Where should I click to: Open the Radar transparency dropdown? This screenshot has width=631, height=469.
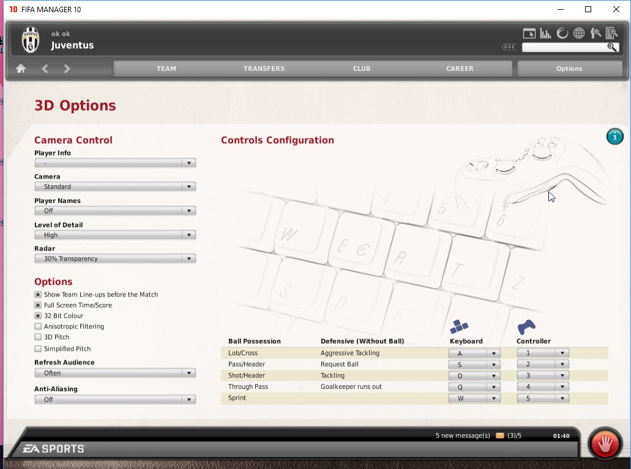(x=115, y=259)
